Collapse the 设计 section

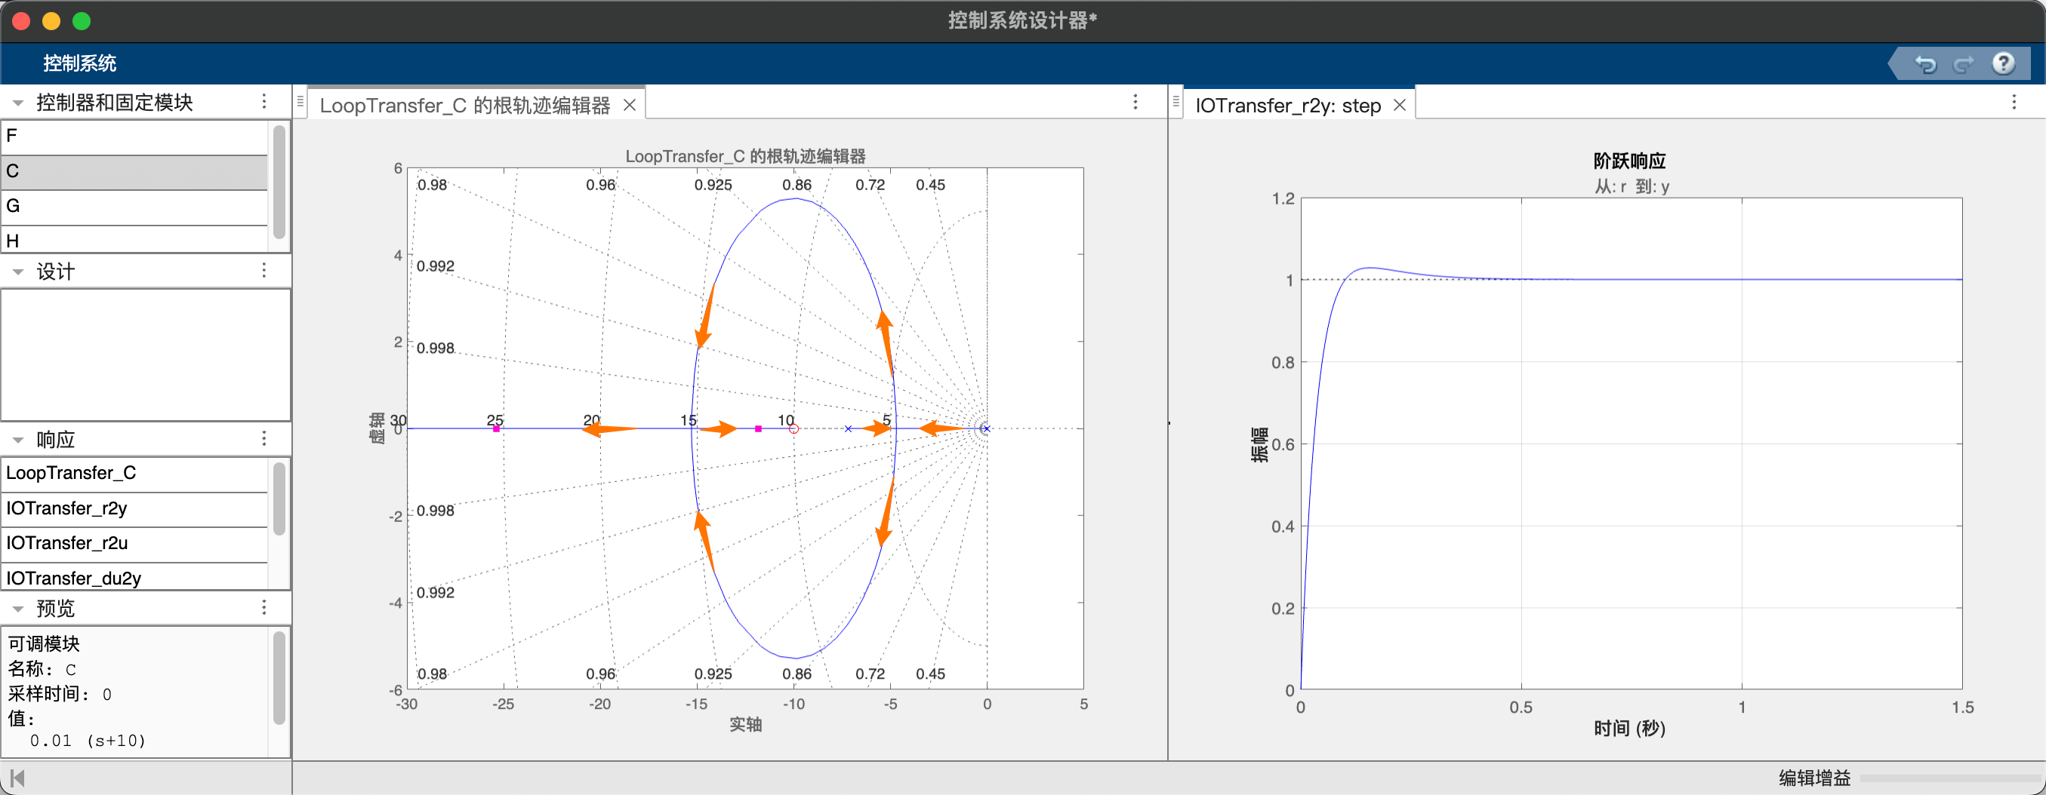pyautogui.click(x=17, y=272)
